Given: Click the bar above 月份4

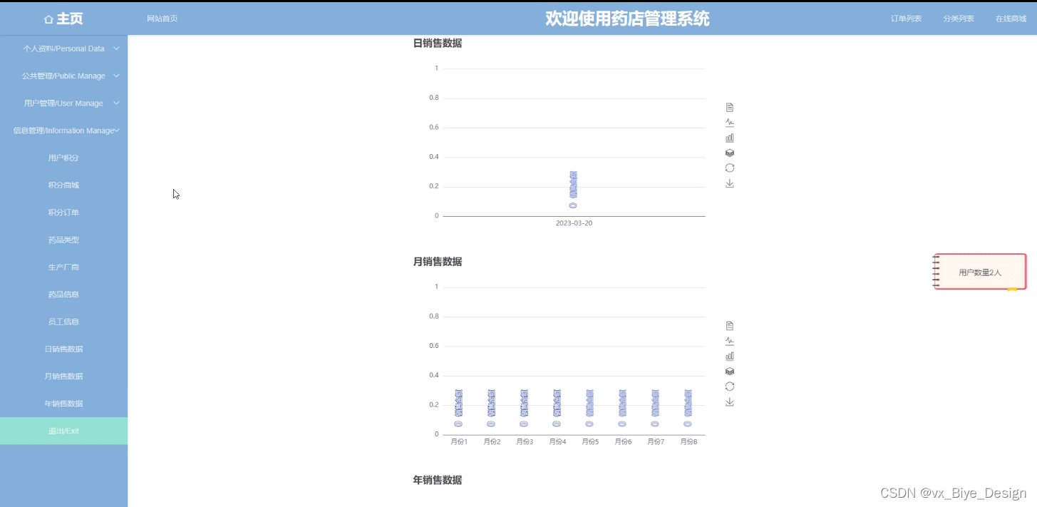Looking at the screenshot, I should [x=557, y=408].
